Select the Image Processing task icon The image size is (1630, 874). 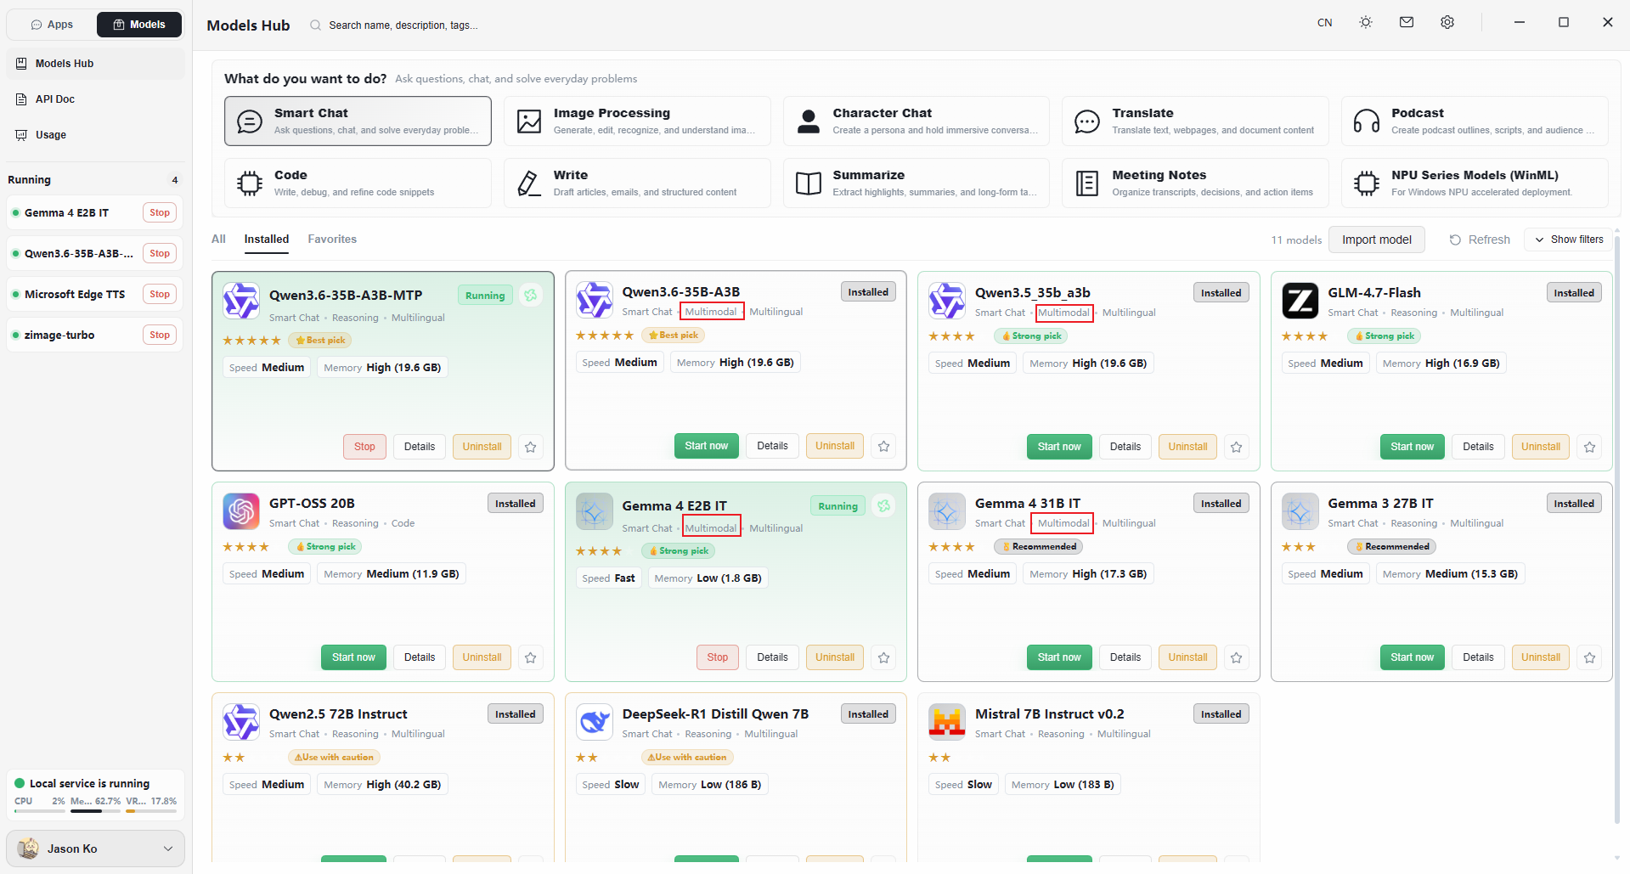click(529, 121)
